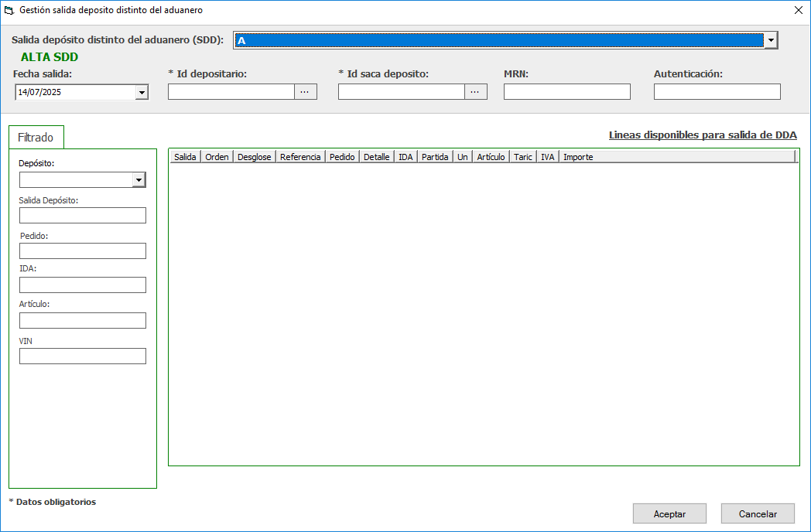Click the Salida Depósito filter field
This screenshot has width=811, height=532.
click(x=82, y=216)
